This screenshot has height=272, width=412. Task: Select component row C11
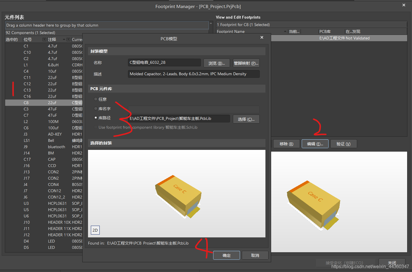coord(44,78)
